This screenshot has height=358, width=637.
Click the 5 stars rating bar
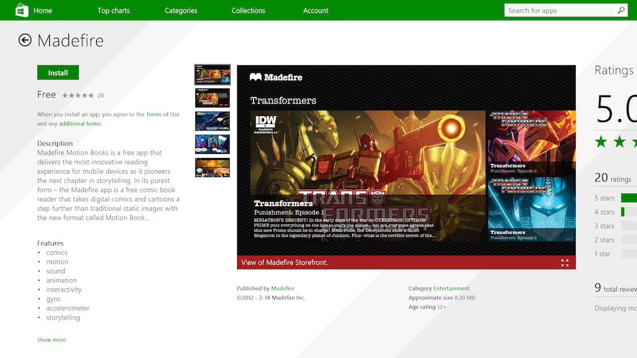point(628,198)
